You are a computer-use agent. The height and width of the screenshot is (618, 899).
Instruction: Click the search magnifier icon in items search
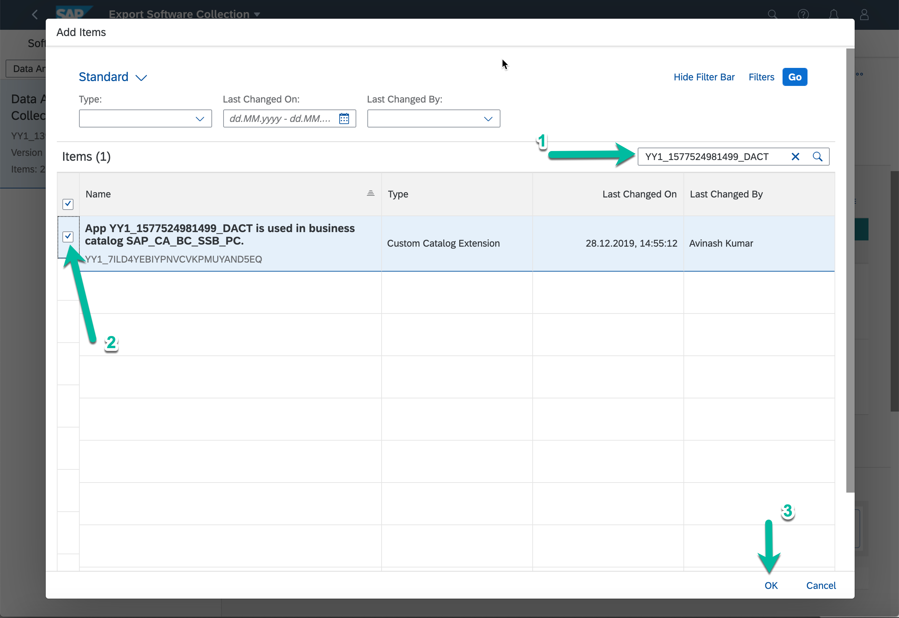817,157
